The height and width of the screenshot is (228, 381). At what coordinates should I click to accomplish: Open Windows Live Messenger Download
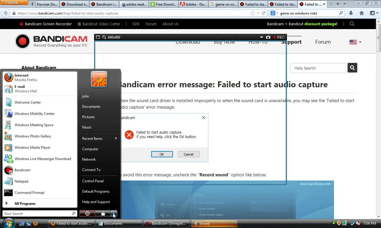[x=40, y=159]
